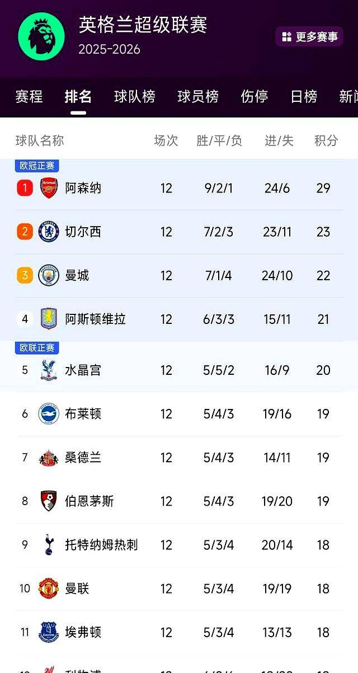Go to the 日榜 tab

pyautogui.click(x=304, y=97)
